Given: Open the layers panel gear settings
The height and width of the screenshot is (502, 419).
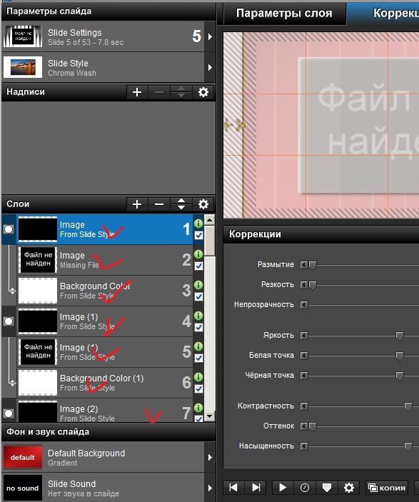Looking at the screenshot, I should [x=203, y=204].
